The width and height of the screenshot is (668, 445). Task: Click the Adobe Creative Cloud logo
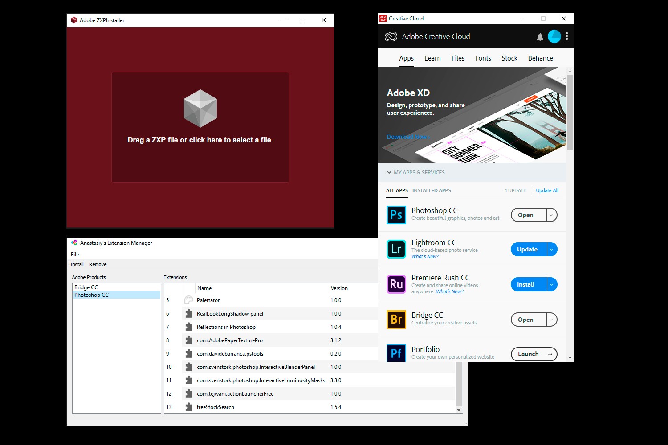pyautogui.click(x=391, y=36)
